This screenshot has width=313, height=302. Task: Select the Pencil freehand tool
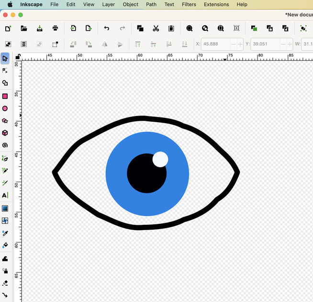point(5,171)
